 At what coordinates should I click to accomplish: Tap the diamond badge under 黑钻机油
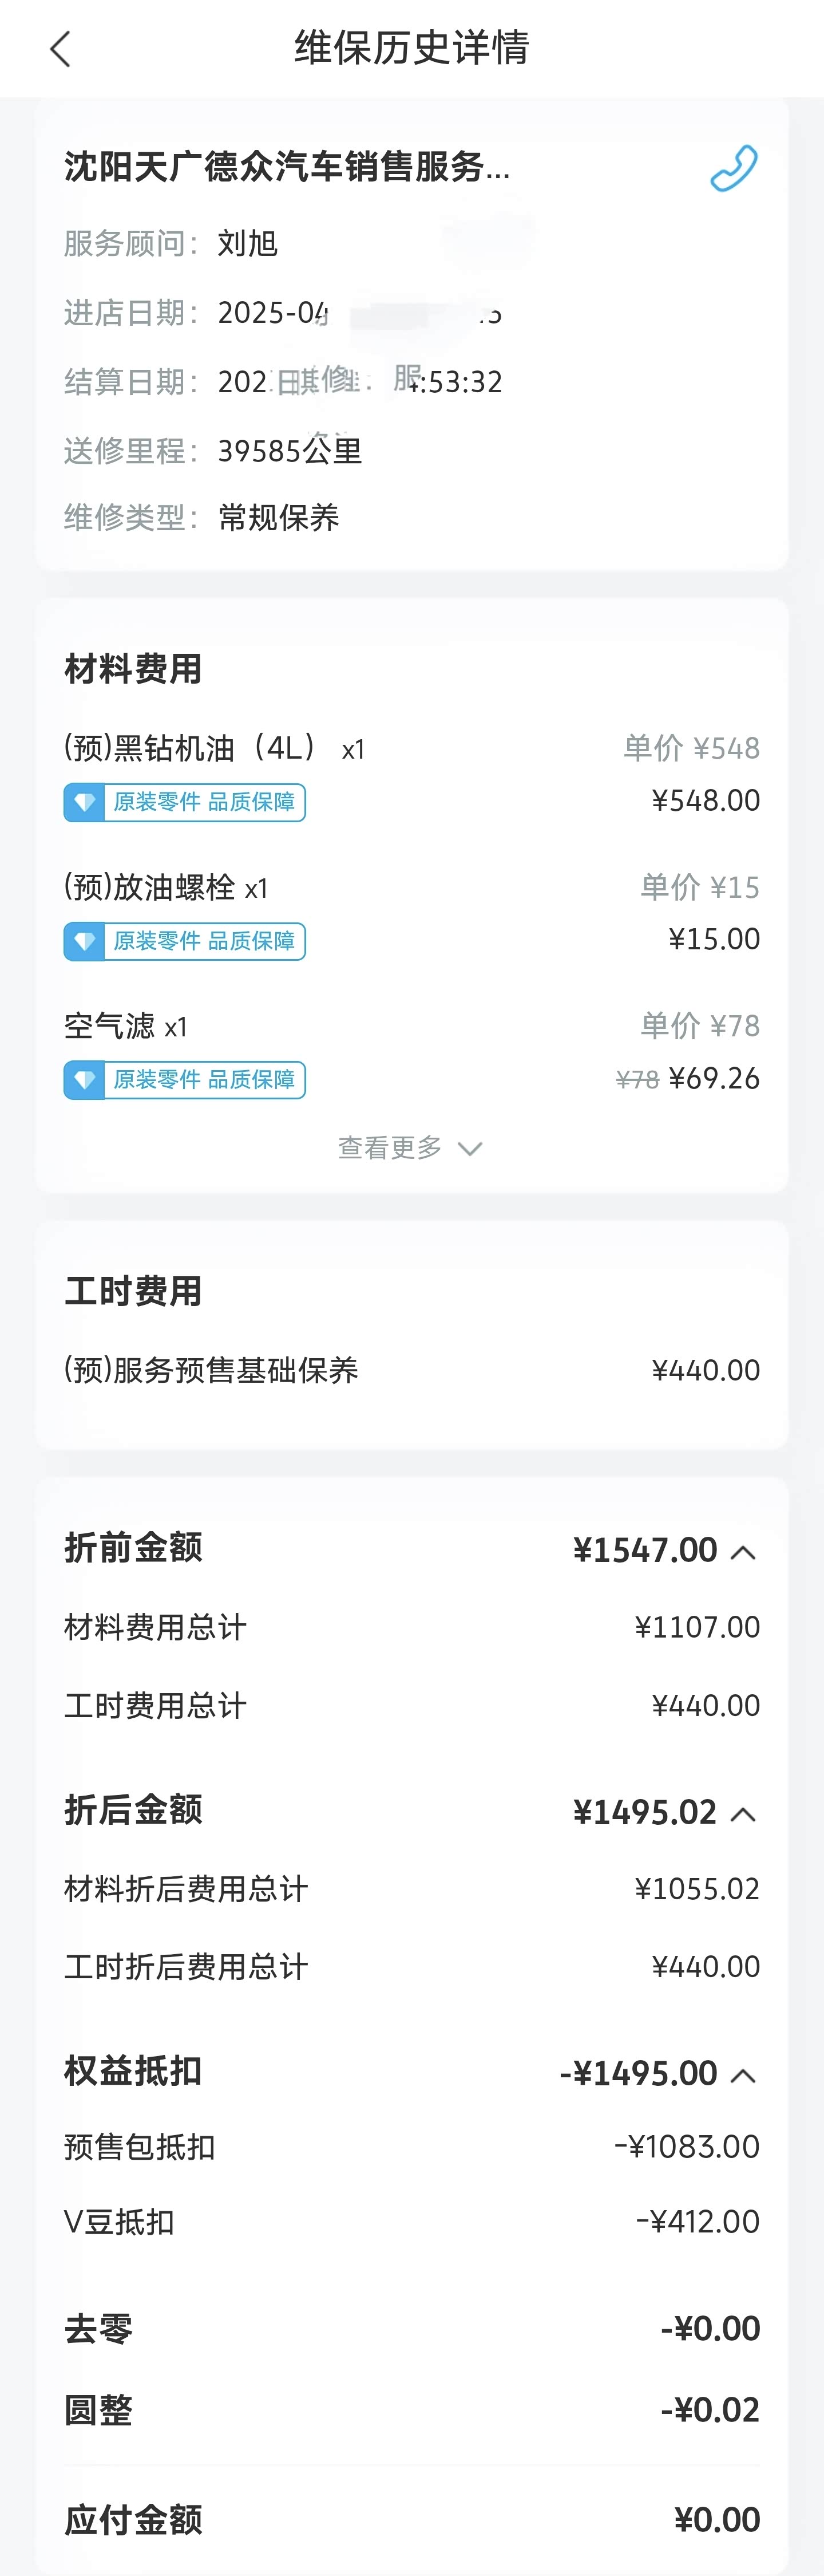point(85,802)
